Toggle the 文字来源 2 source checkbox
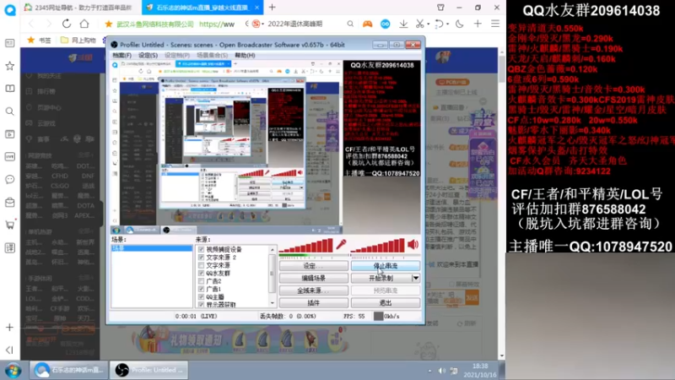The width and height of the screenshot is (675, 380). point(201,258)
